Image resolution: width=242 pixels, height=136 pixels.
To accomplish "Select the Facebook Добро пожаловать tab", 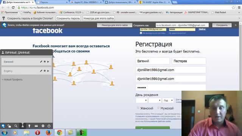I will (x=18, y=2).
